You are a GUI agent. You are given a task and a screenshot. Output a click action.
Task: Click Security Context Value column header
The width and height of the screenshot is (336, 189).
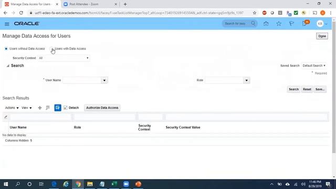183,127
